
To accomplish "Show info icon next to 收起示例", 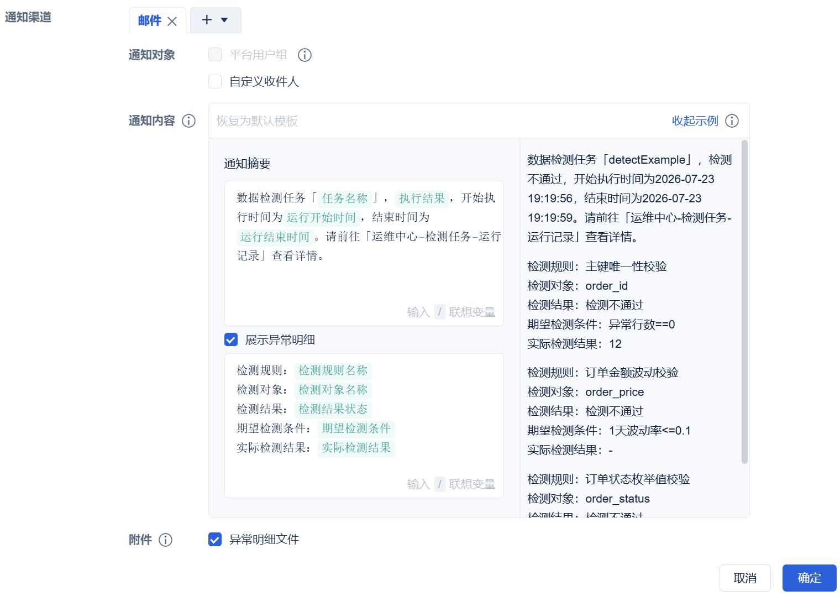I will pos(732,121).
